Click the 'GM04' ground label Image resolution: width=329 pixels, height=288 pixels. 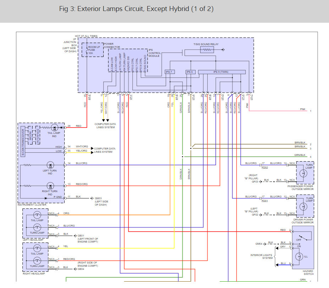pyautogui.click(x=259, y=244)
